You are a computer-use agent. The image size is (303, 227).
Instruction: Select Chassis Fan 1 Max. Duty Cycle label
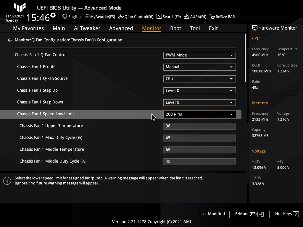point(51,137)
